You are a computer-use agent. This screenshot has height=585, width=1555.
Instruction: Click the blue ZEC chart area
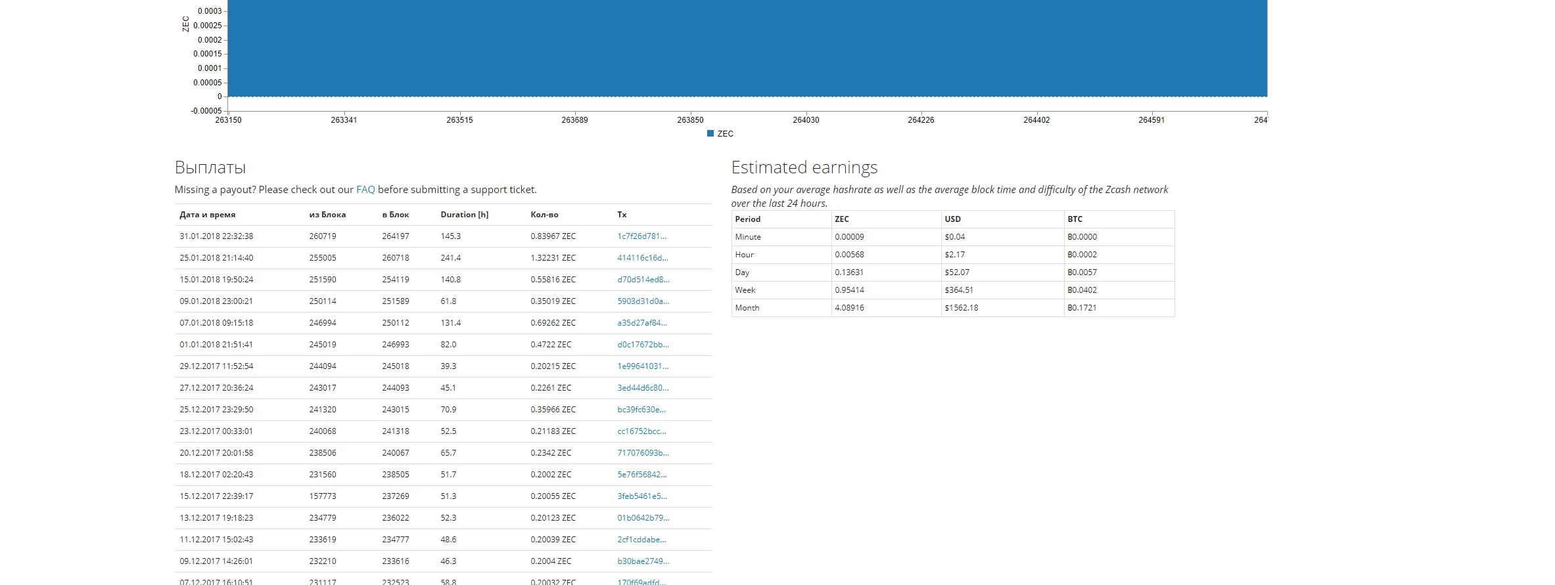(747, 49)
